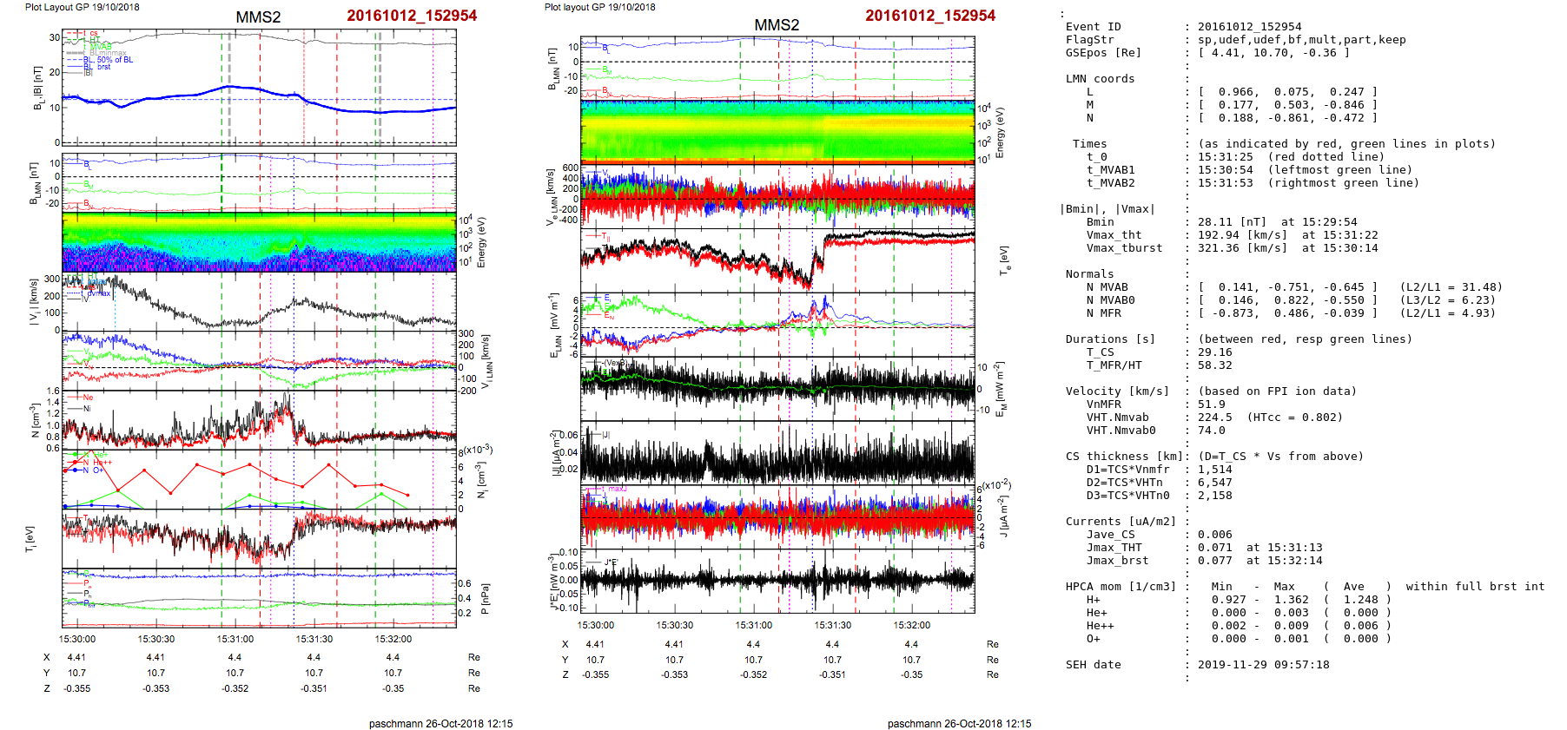
Task: Click the left plot's ion energy spectrogram
Action: click(259, 242)
